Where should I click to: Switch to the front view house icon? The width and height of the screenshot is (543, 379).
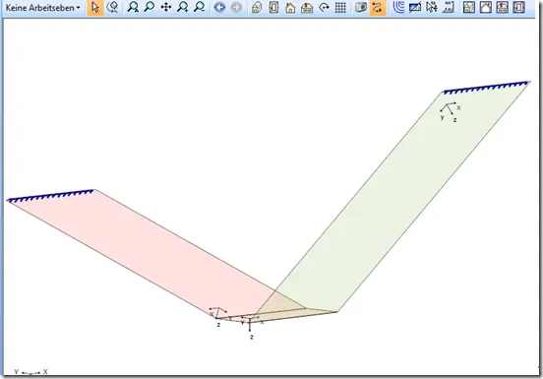pyautogui.click(x=290, y=7)
